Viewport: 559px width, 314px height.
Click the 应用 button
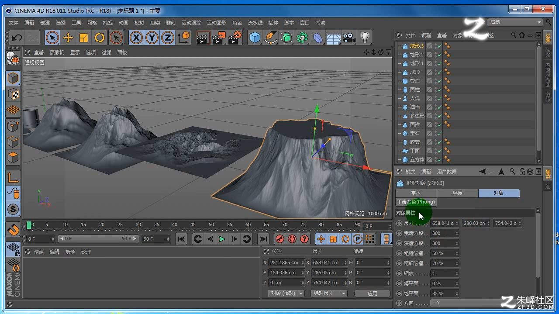point(373,293)
